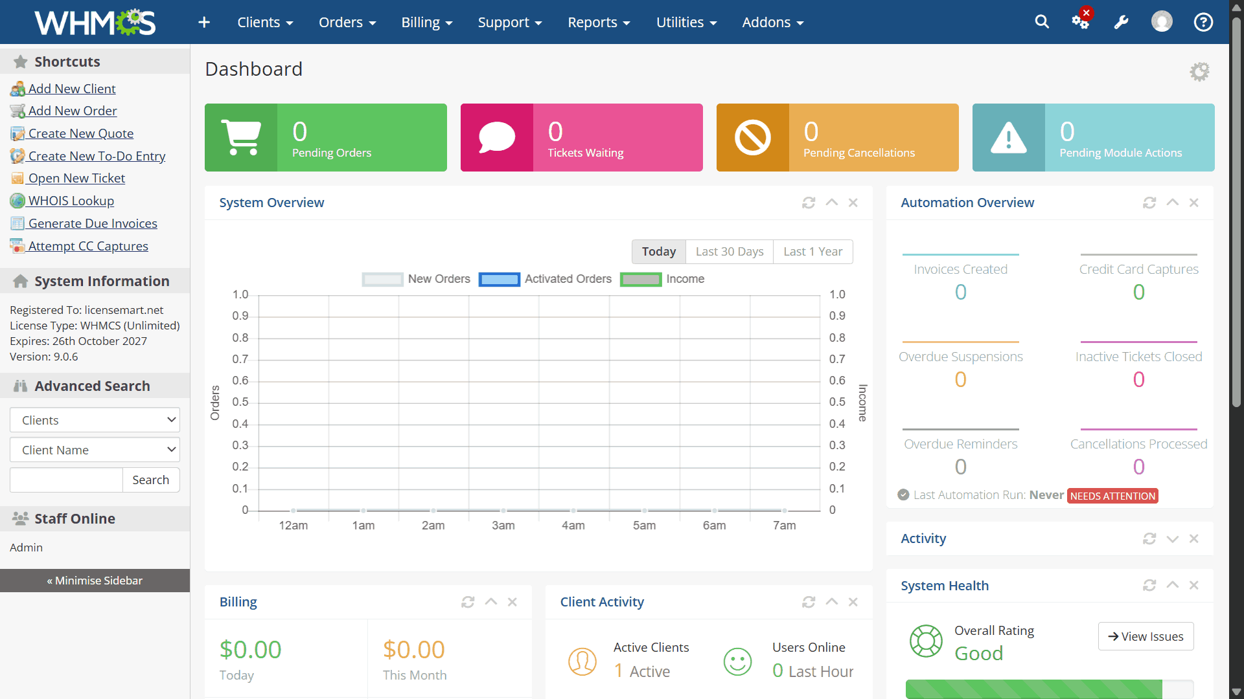Click the advanced Search button
The width and height of the screenshot is (1244, 699).
pos(151,480)
